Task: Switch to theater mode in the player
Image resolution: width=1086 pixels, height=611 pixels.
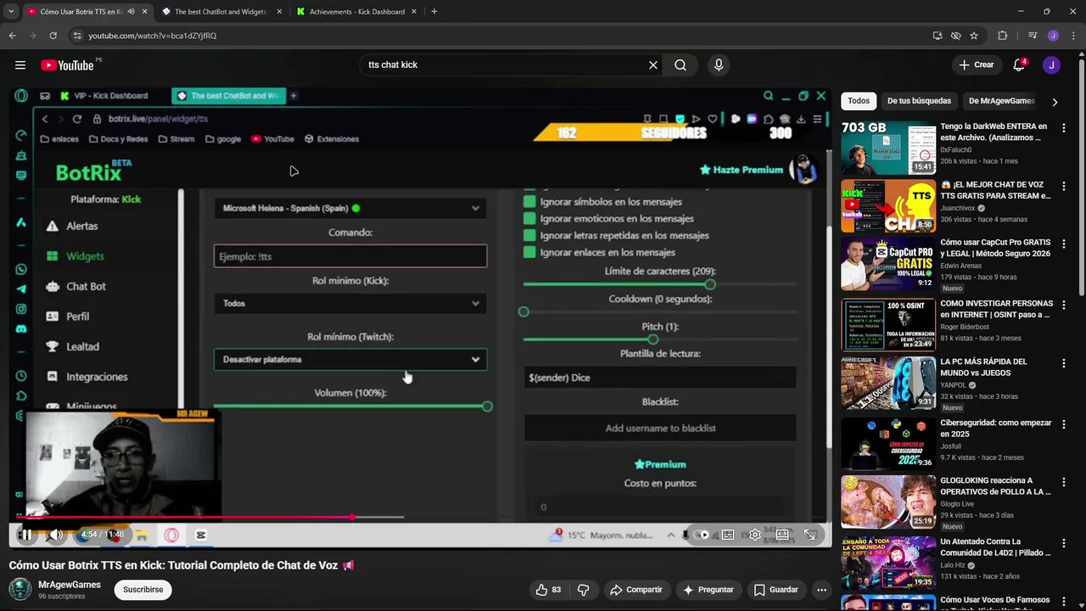Action: [x=782, y=535]
